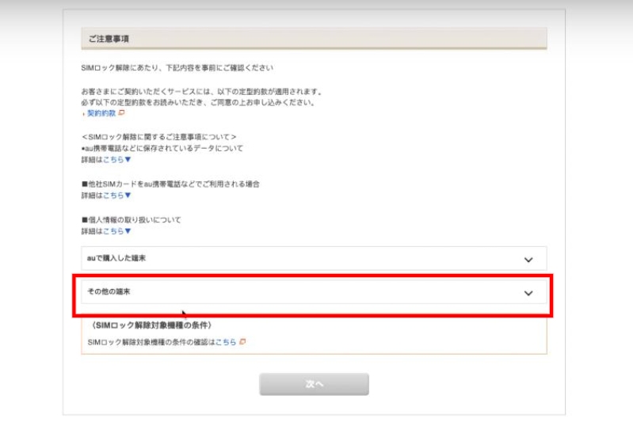Click the ▼ triangle under 個人情報の取り扱いについて

pos(128,231)
